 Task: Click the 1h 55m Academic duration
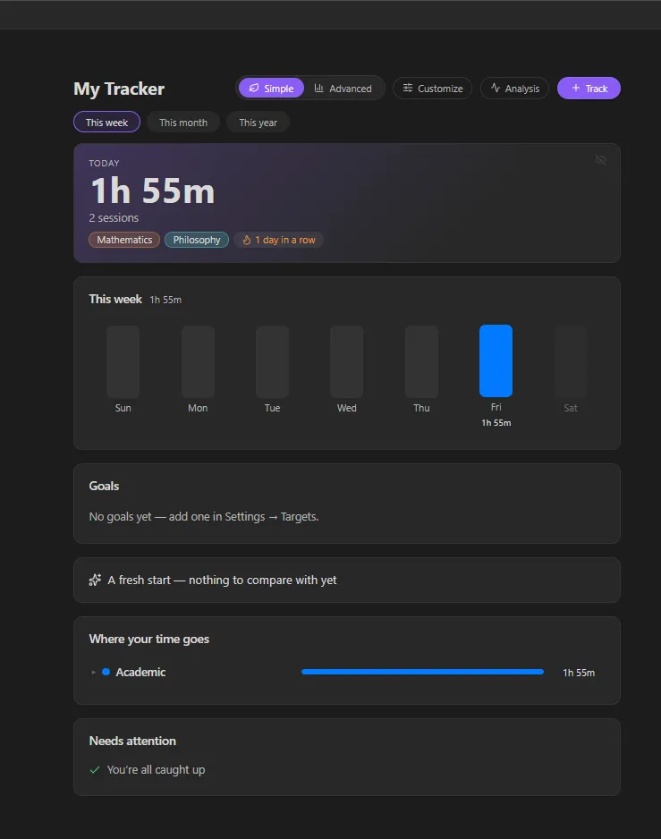pyautogui.click(x=579, y=673)
